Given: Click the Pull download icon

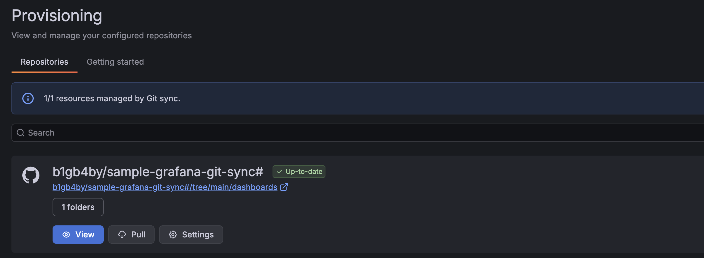Looking at the screenshot, I should (x=122, y=234).
